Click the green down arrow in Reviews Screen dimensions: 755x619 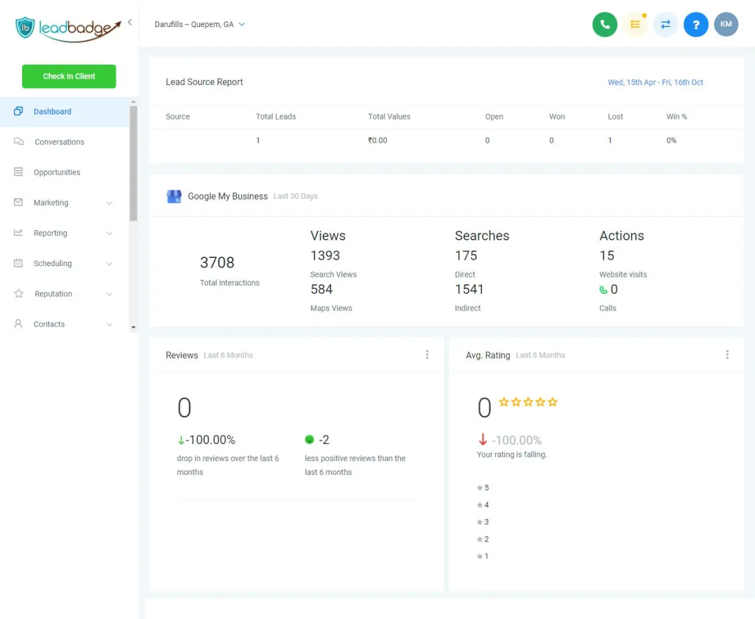[x=181, y=440]
